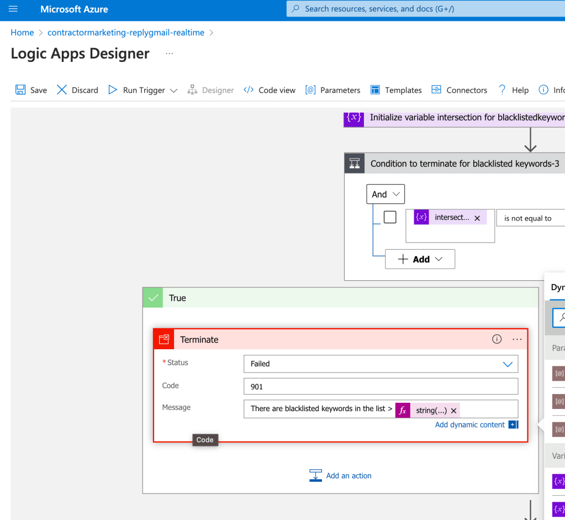565x520 pixels.
Task: Open Templates from the toolbar
Action: [396, 90]
